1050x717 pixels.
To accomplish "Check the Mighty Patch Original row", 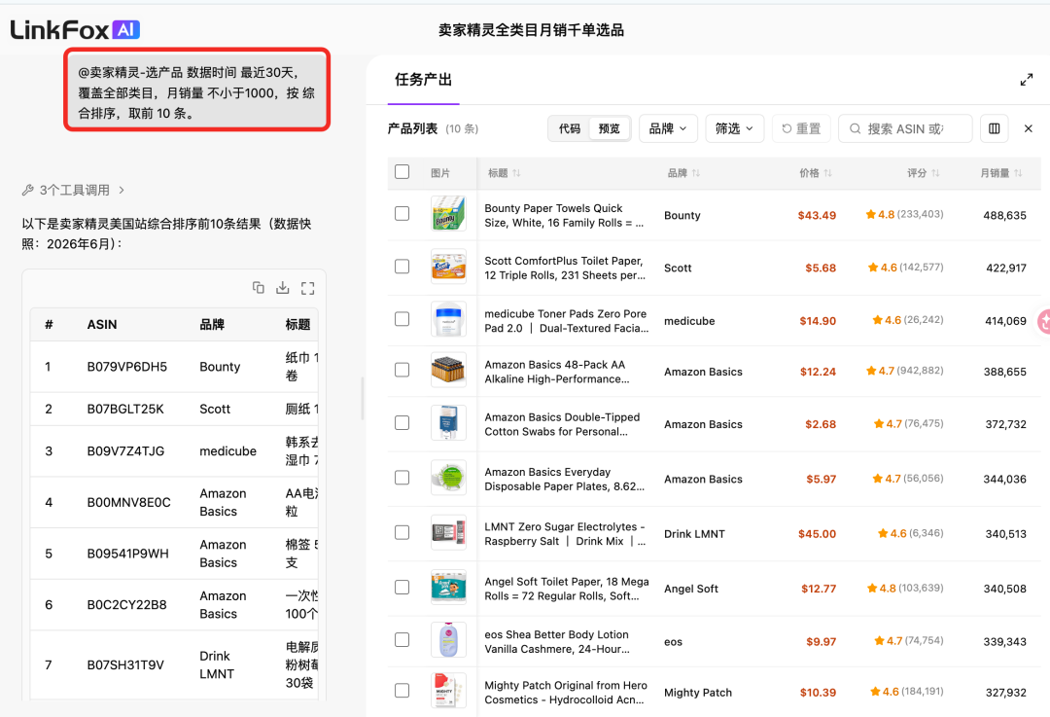I will tap(402, 691).
